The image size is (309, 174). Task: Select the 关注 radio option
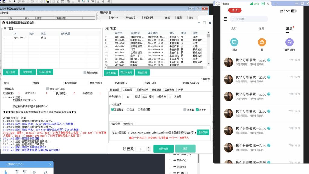[128, 110]
